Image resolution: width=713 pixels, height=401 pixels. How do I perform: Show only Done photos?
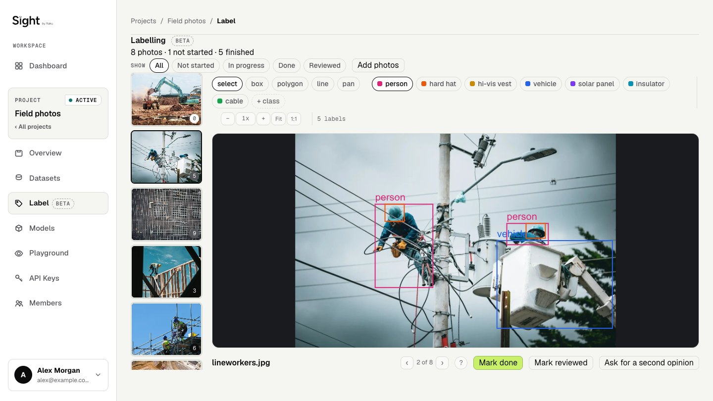click(x=287, y=65)
